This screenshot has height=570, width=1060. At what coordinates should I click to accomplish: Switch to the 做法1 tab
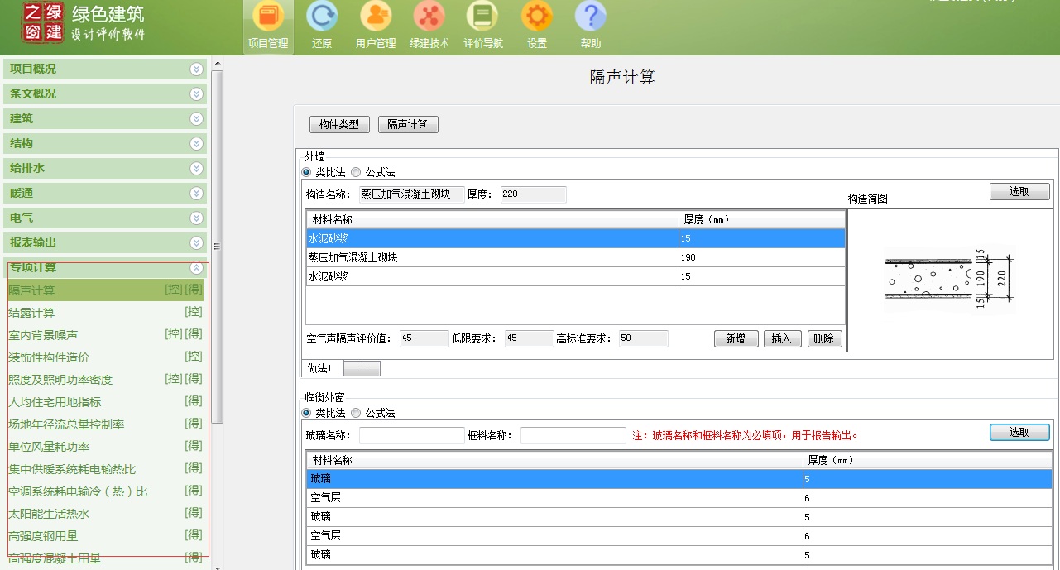[319, 368]
